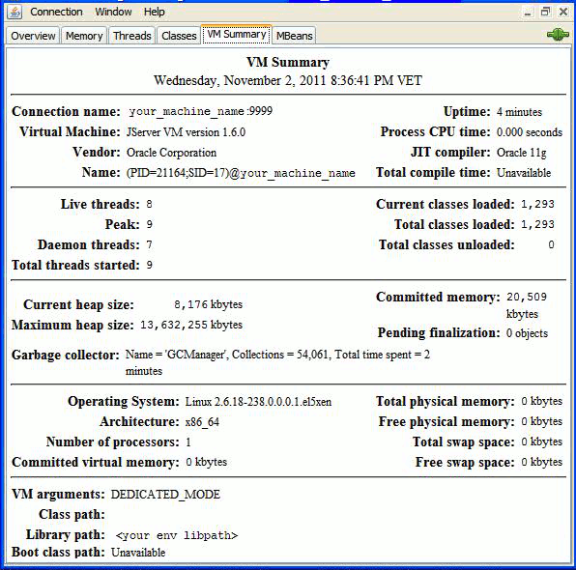576x570 pixels.
Task: Minimize the internal window
Action: pyautogui.click(x=528, y=13)
